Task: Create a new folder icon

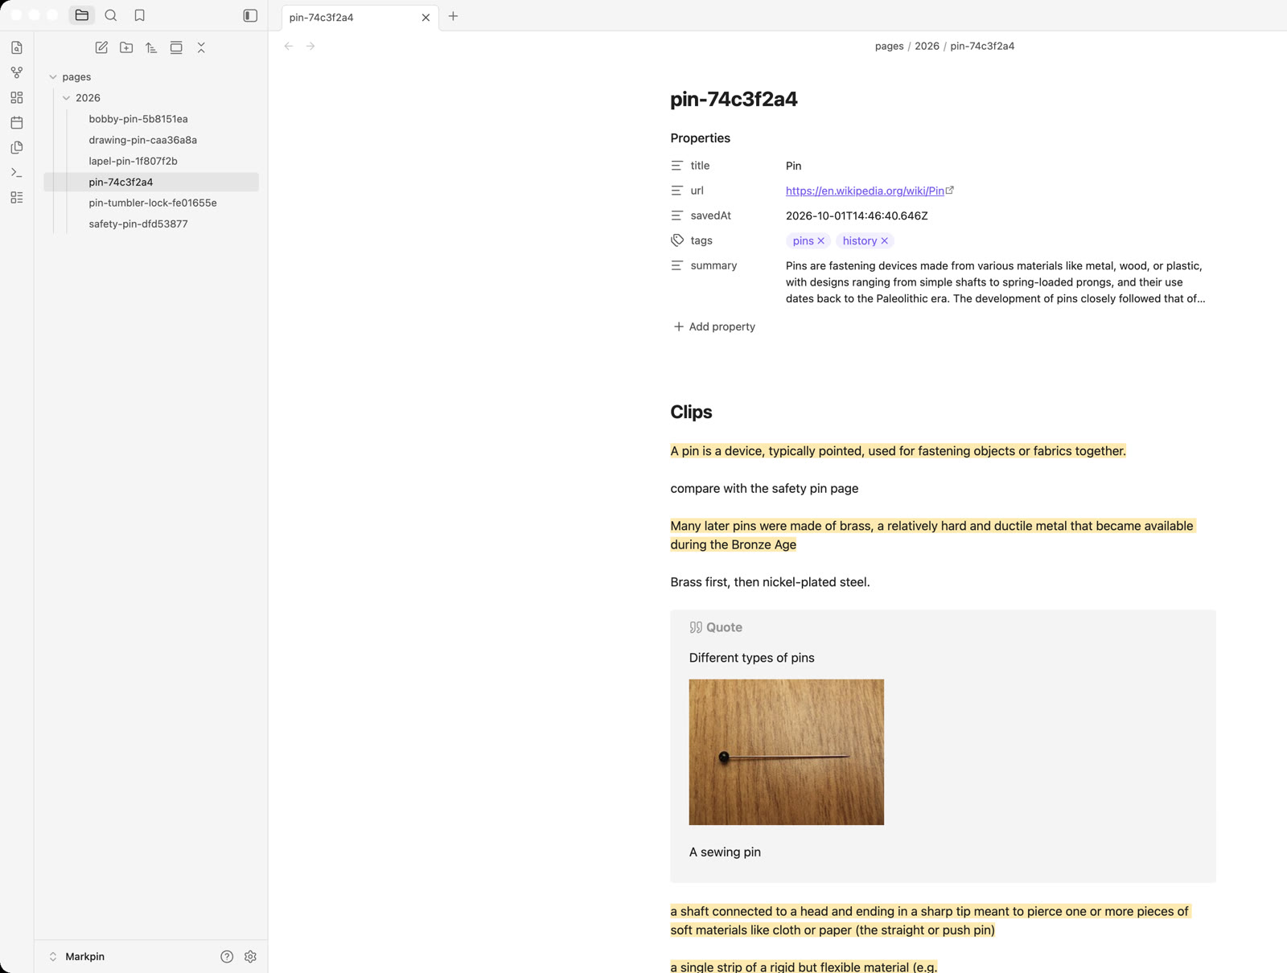Action: [126, 47]
